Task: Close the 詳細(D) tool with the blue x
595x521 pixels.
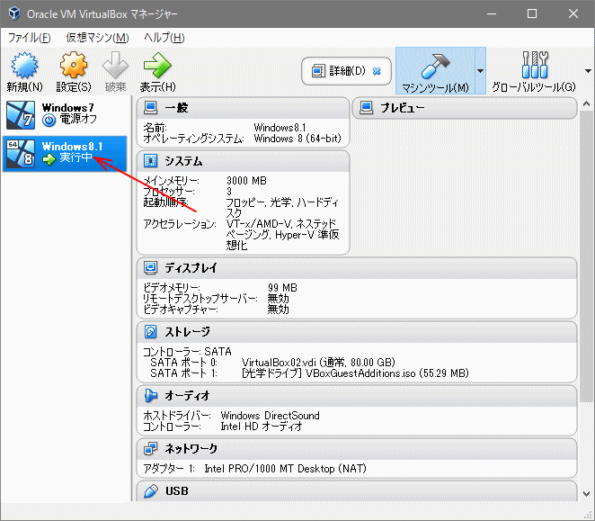Action: [x=377, y=71]
